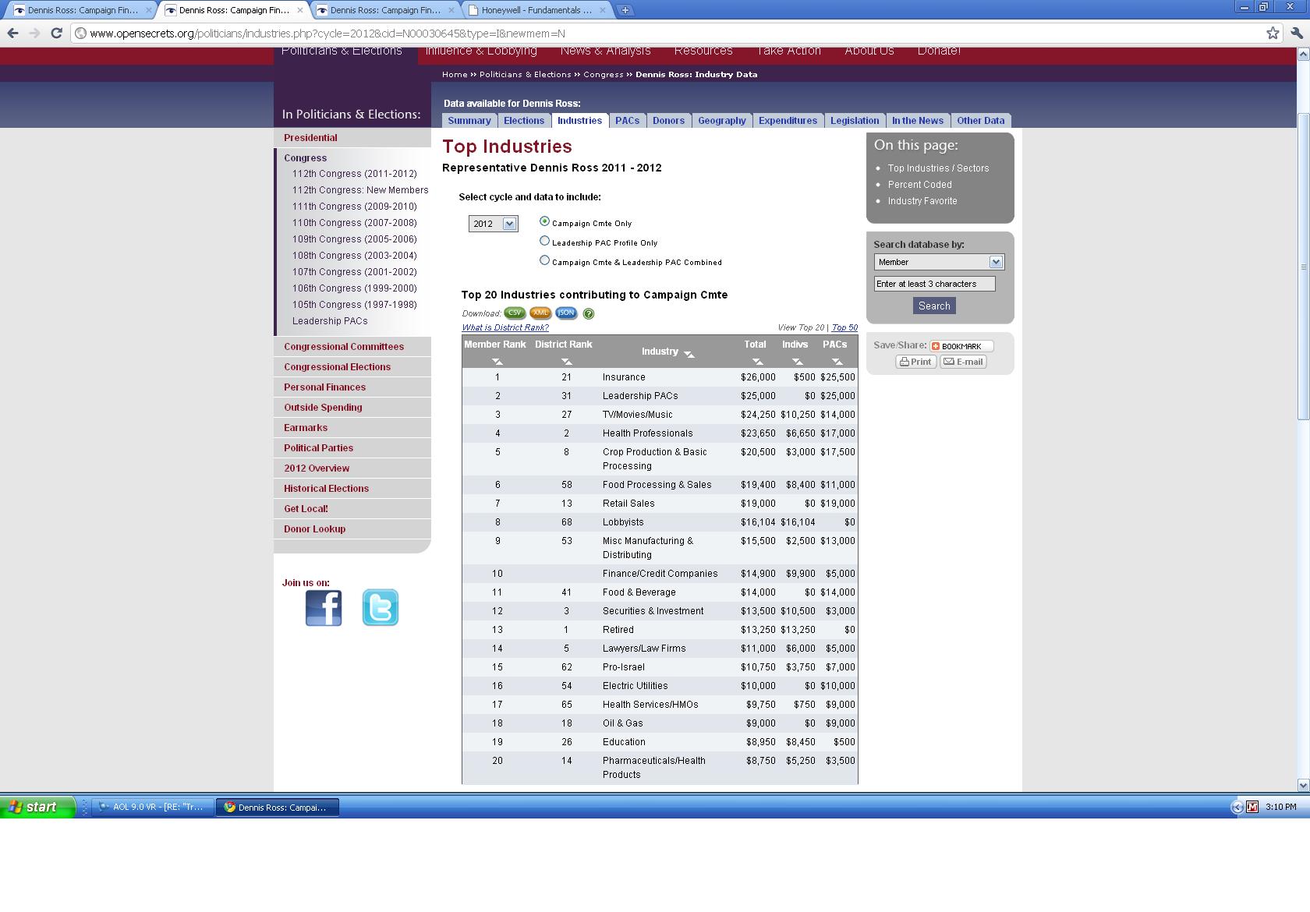Switch to the Geography tab
This screenshot has width=1310, height=912.
pos(721,121)
